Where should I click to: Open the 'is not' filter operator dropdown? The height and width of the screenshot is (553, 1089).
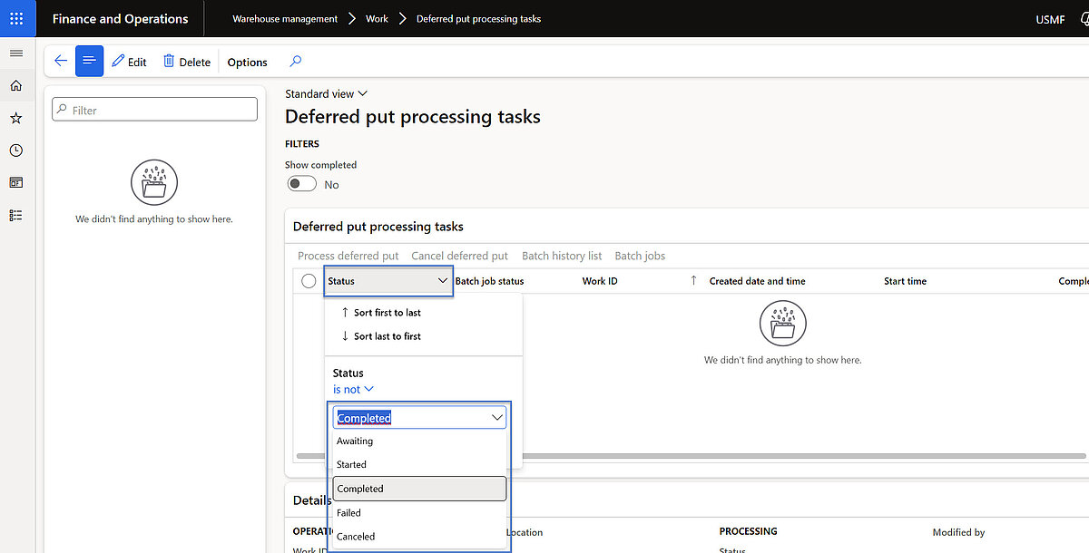tap(353, 390)
